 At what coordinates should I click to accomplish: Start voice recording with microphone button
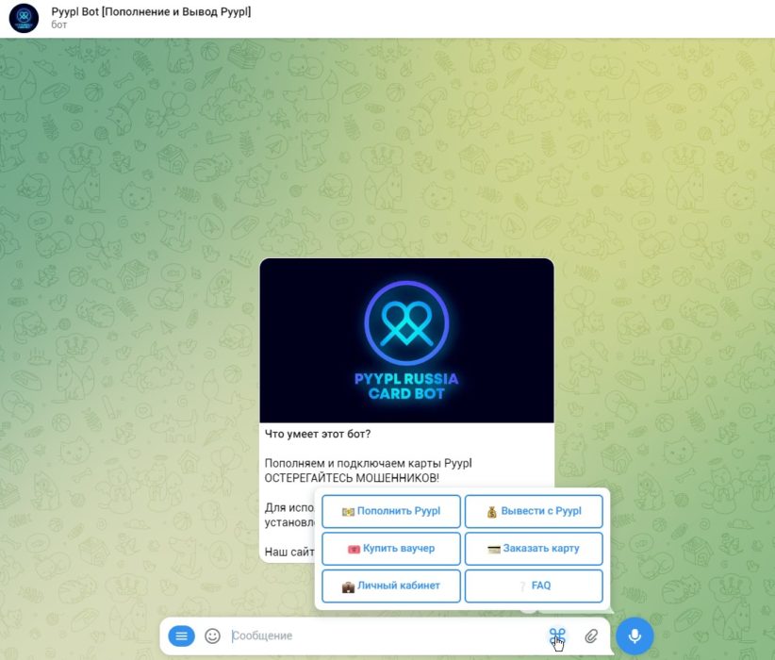click(x=635, y=636)
